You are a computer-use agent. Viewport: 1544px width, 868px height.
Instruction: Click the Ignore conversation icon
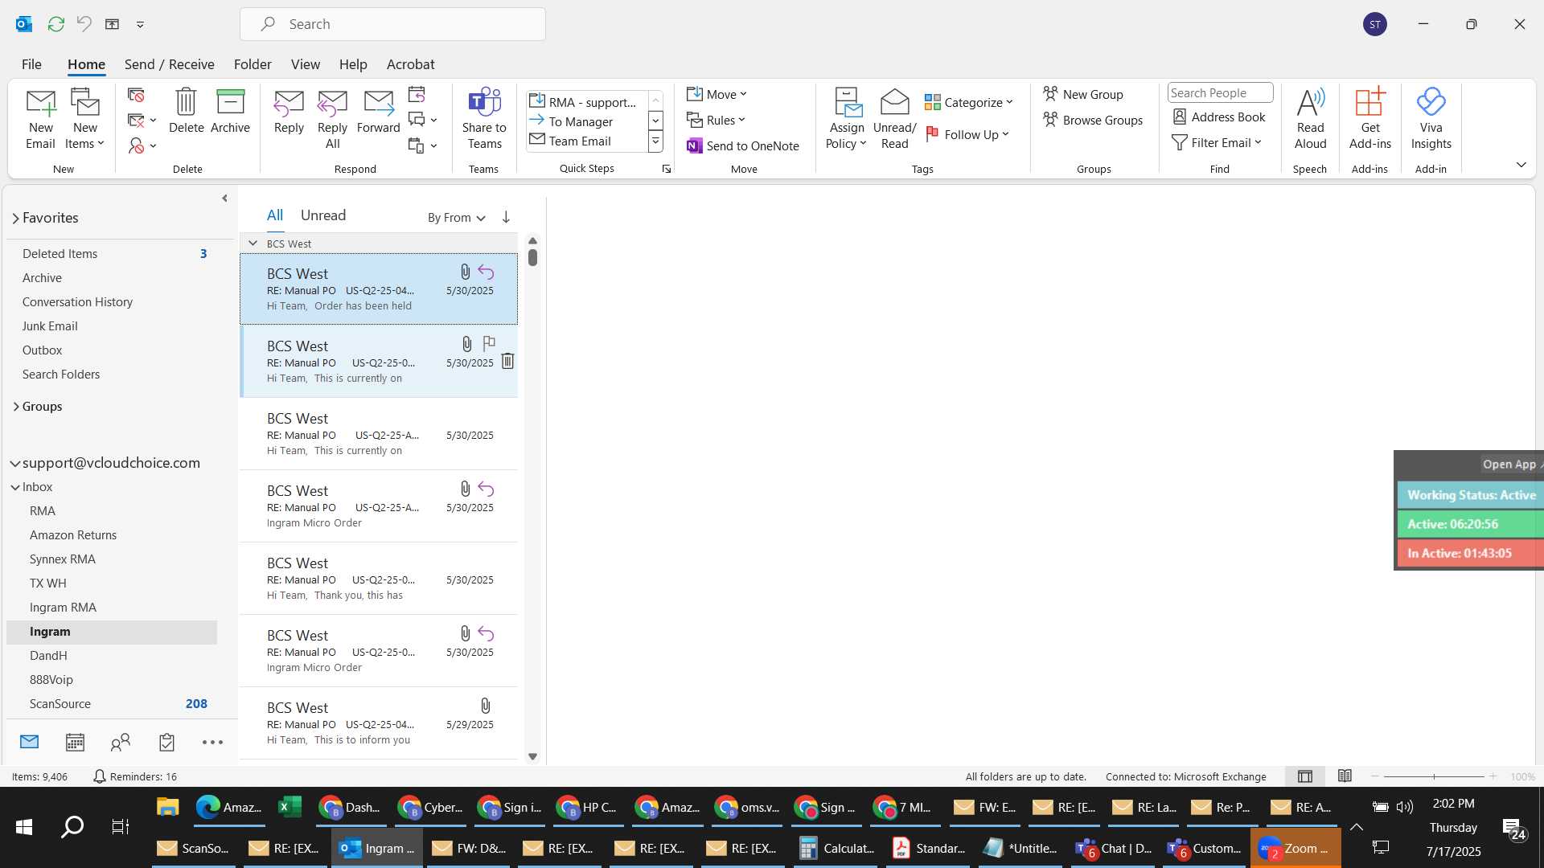click(x=136, y=96)
